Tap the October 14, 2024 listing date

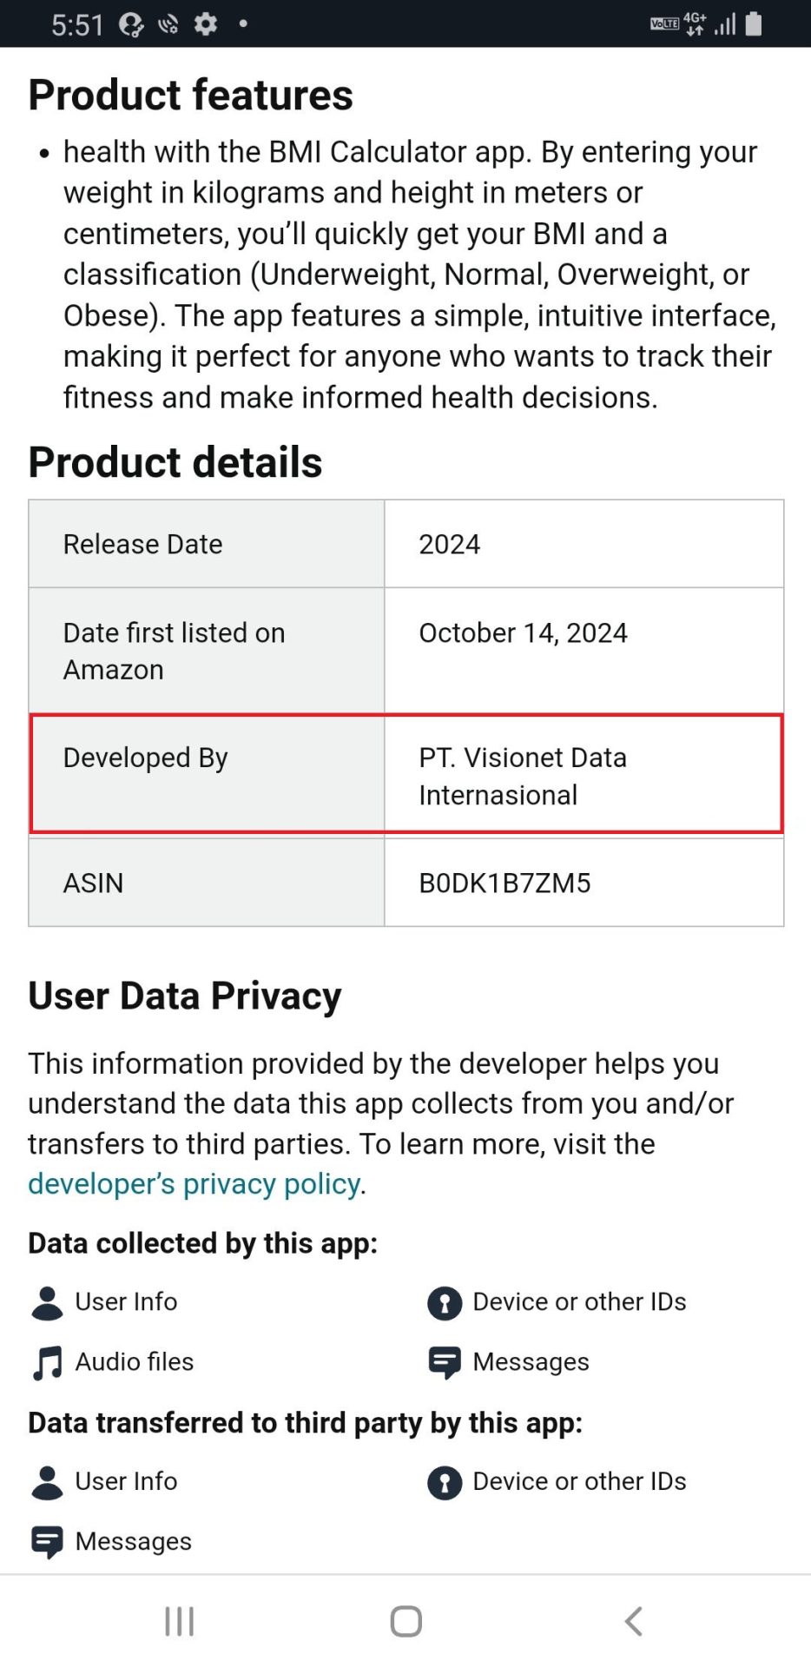(x=523, y=633)
